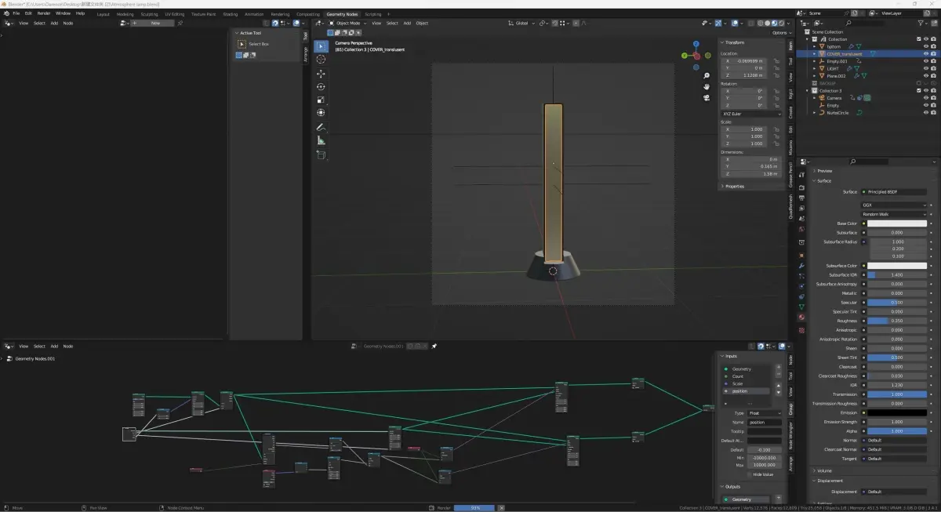The width and height of the screenshot is (941, 512).
Task: Expand the Volume material panel
Action: [824, 471]
